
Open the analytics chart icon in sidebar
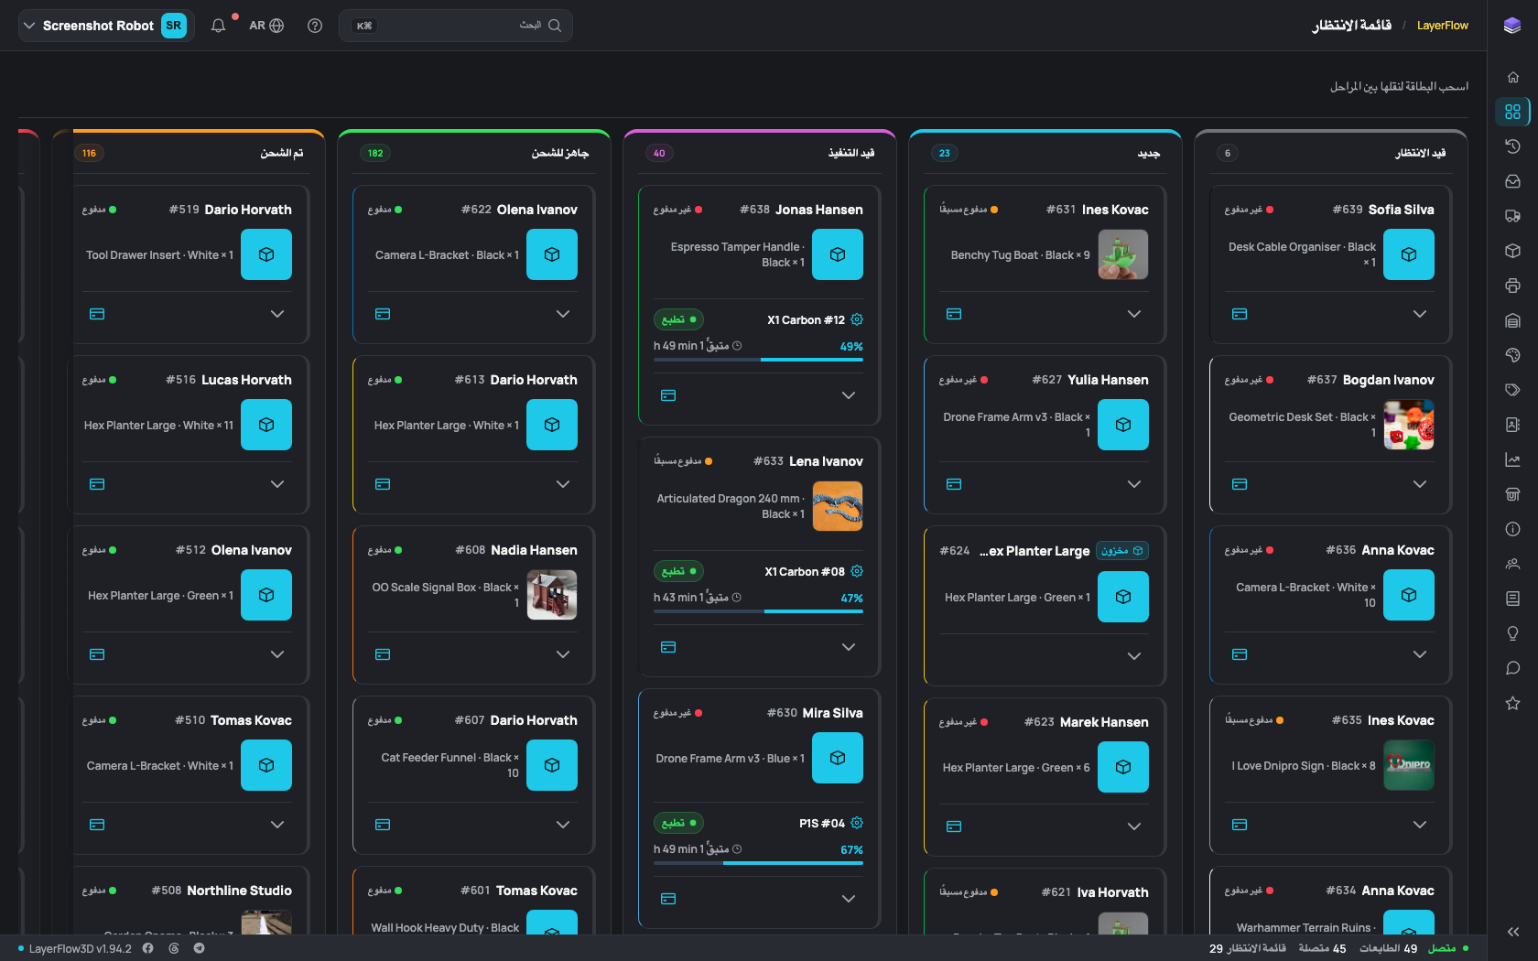[x=1512, y=459]
